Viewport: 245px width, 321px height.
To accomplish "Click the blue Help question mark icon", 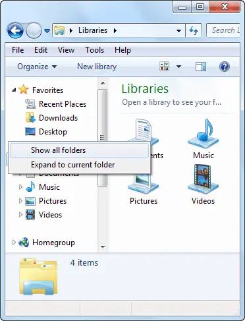I will (225, 67).
